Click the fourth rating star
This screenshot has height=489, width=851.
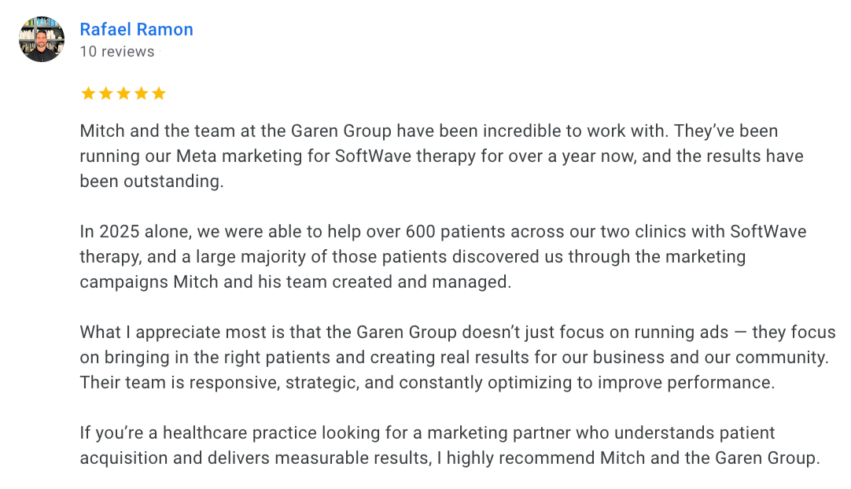pyautogui.click(x=141, y=94)
